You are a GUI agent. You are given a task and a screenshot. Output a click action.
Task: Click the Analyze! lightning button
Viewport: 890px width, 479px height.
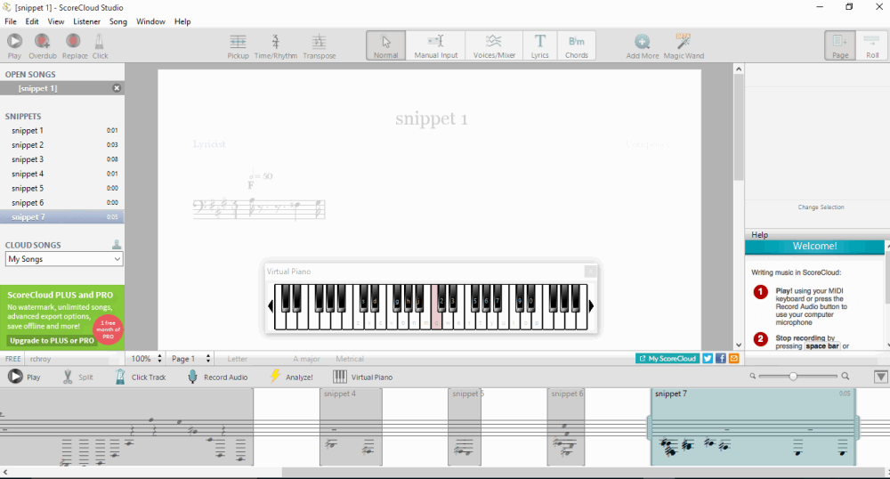291,377
